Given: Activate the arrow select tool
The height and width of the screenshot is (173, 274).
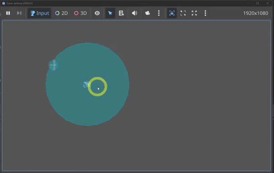Looking at the screenshot, I should click(x=110, y=13).
